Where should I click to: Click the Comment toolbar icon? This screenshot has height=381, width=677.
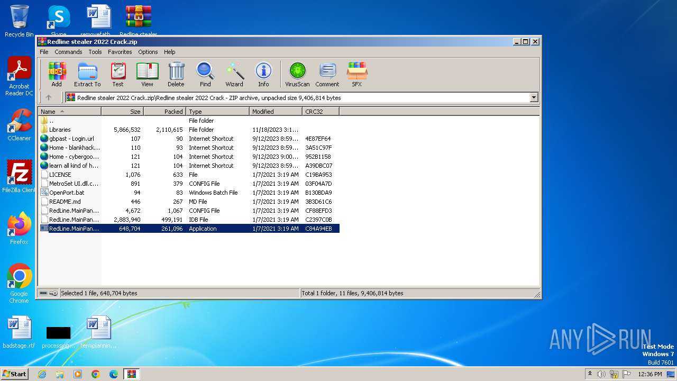point(327,74)
